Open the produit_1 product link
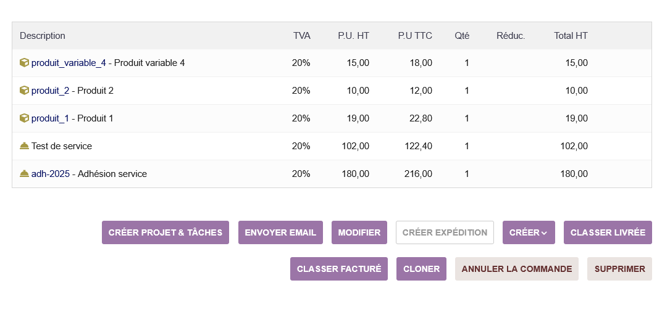The width and height of the screenshot is (670, 312). point(50,118)
